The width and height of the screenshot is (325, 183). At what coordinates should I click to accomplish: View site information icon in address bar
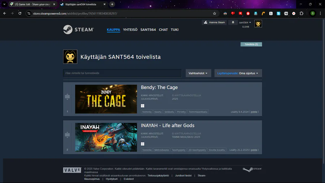[x=29, y=13]
